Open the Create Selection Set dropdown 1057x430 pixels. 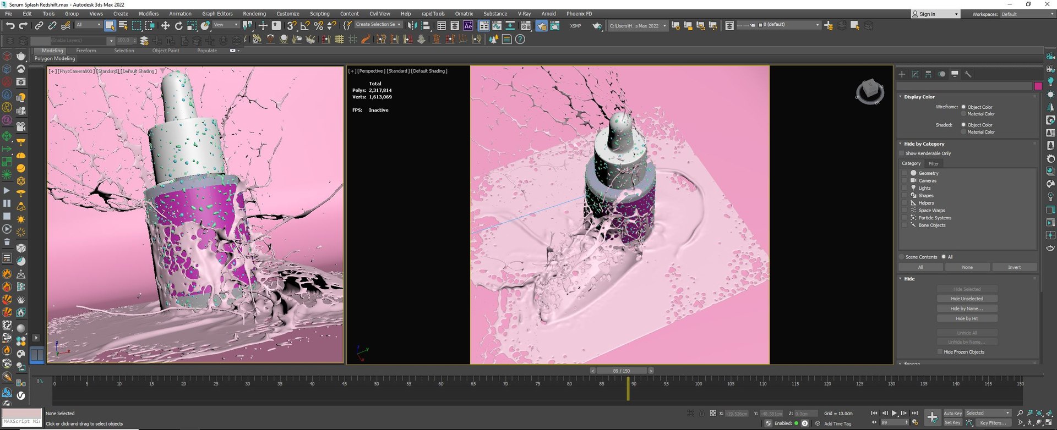click(378, 25)
